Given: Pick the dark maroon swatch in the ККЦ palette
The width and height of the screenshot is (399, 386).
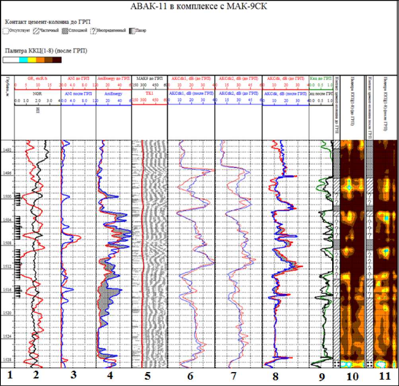Looking at the screenshot, I should tap(57, 60).
